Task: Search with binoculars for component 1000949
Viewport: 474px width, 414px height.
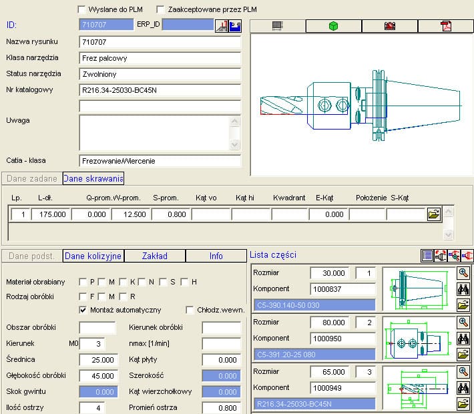Action: pyautogui.click(x=463, y=388)
